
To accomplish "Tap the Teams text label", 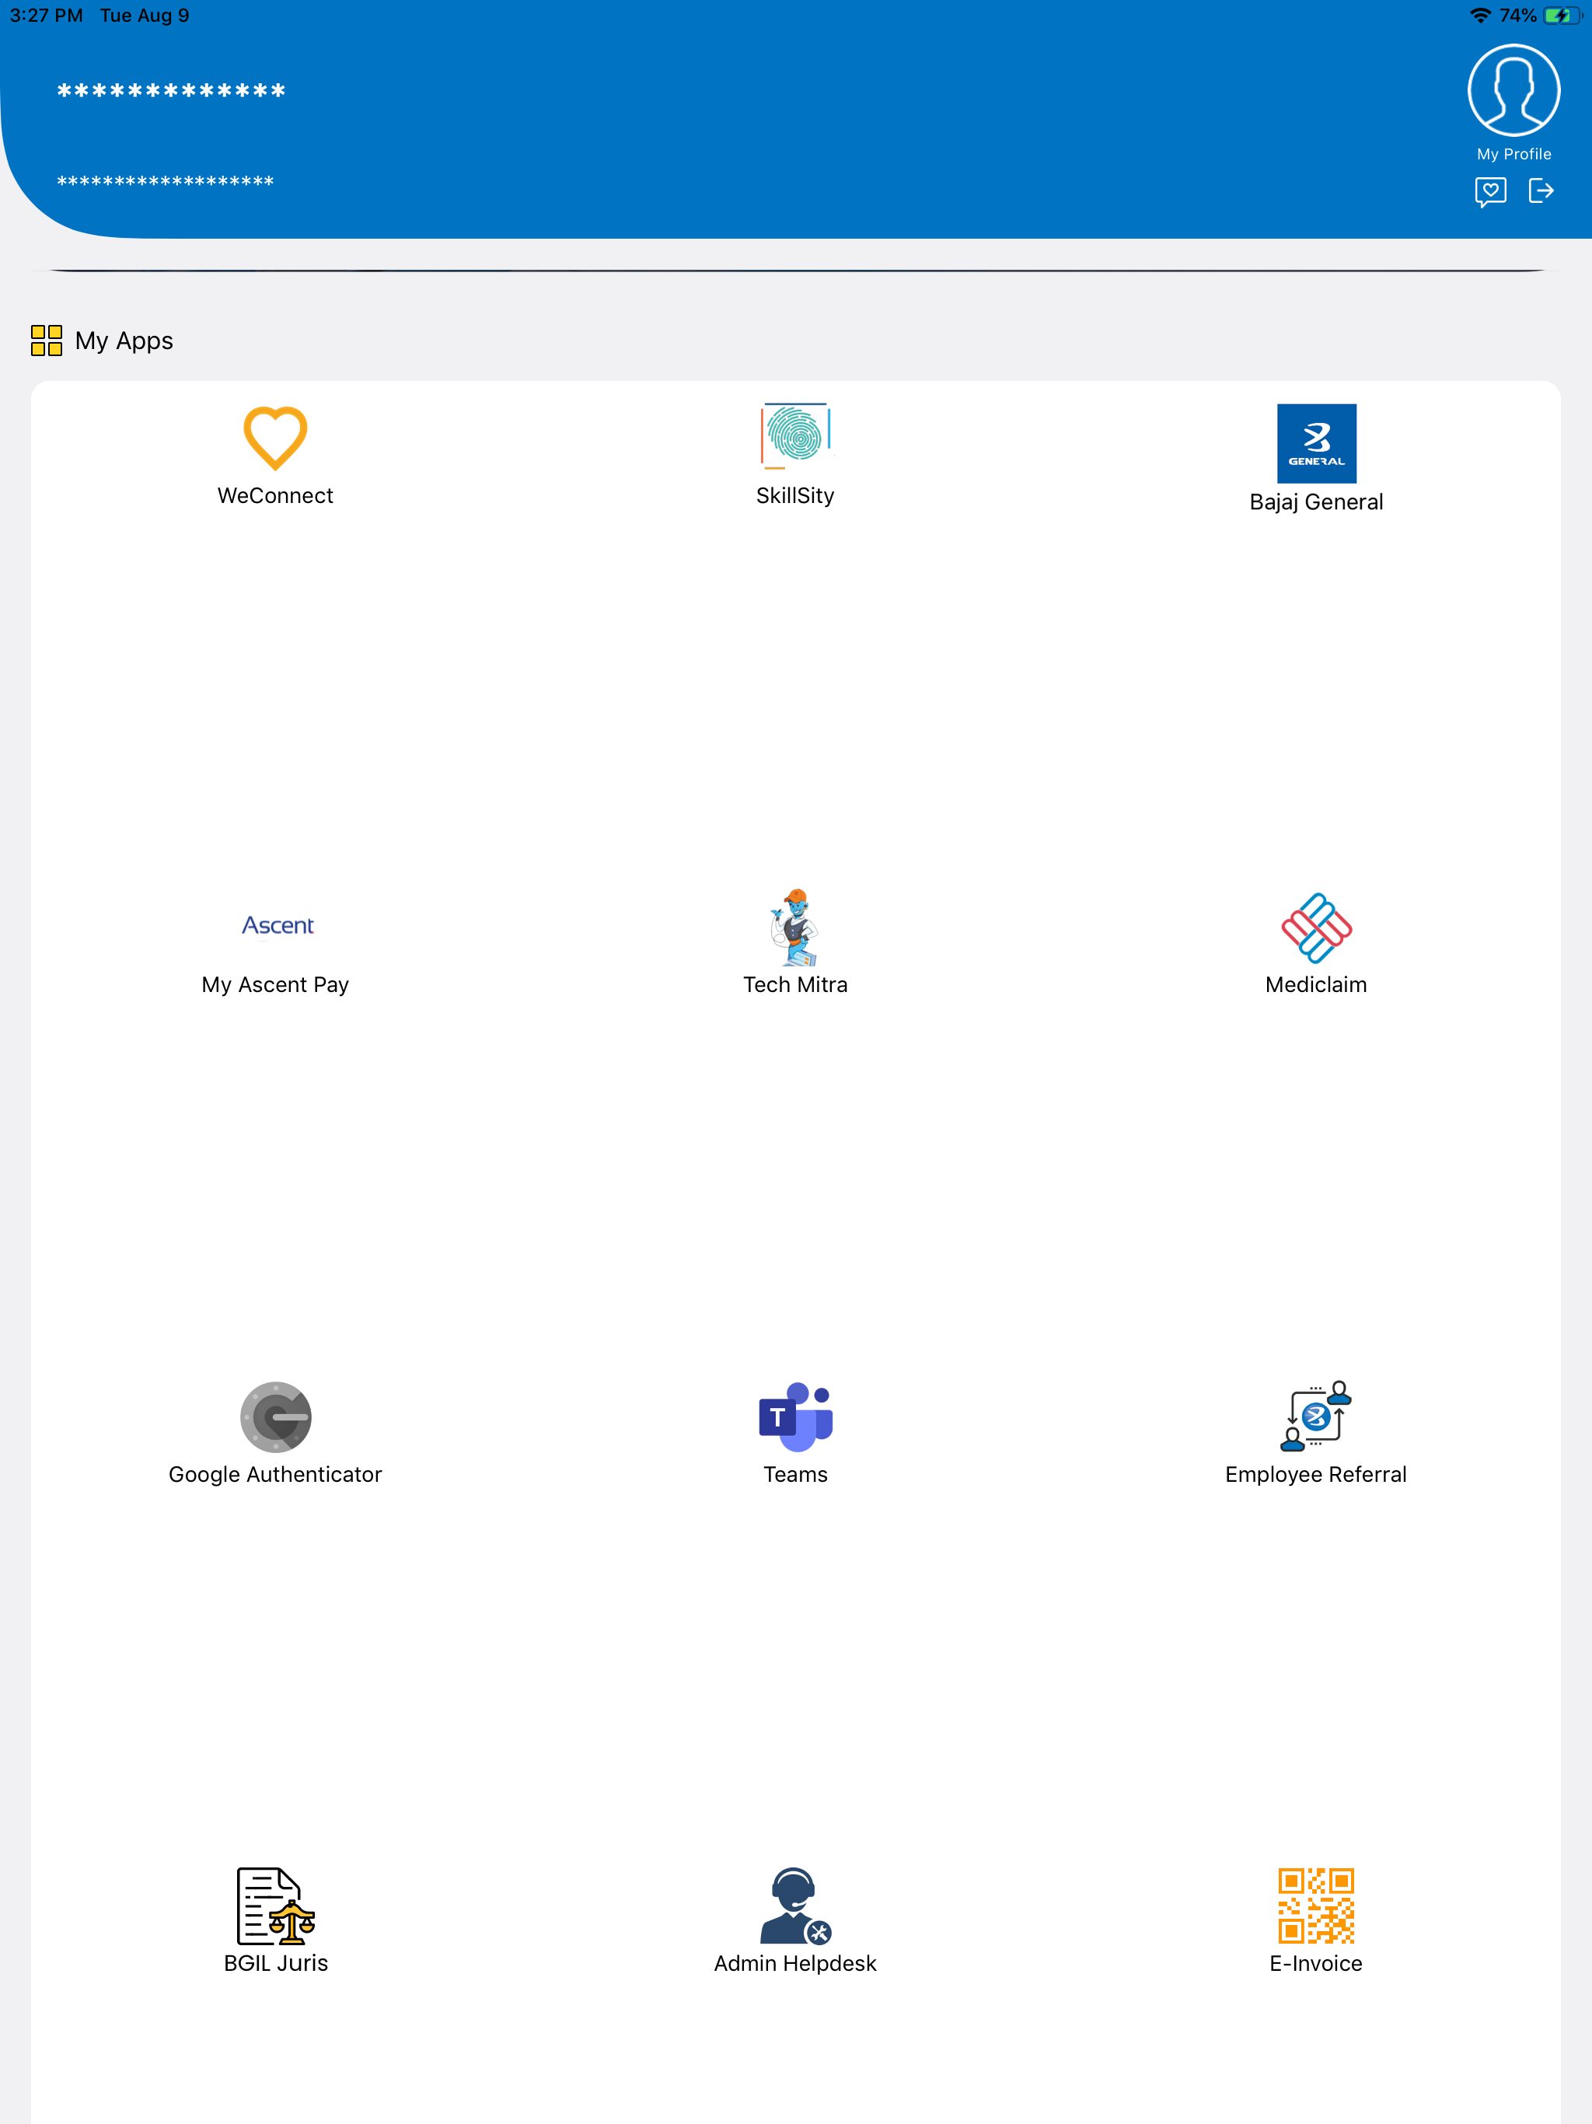I will (x=795, y=1475).
